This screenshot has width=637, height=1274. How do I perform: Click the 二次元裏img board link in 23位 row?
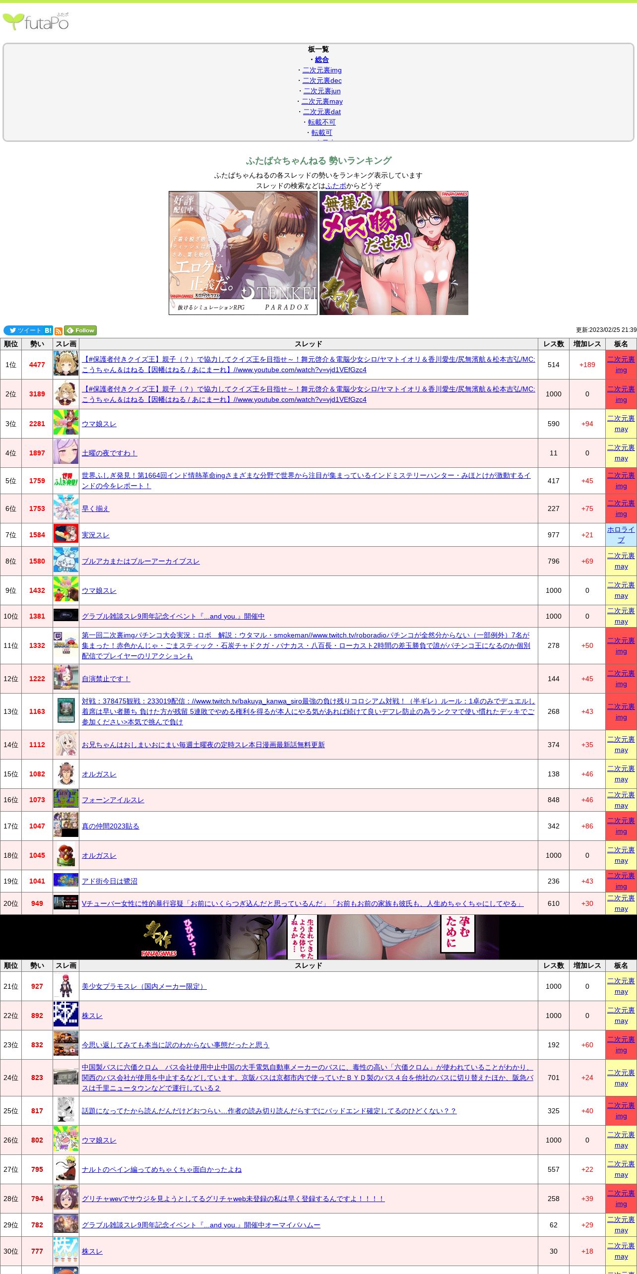click(621, 1045)
